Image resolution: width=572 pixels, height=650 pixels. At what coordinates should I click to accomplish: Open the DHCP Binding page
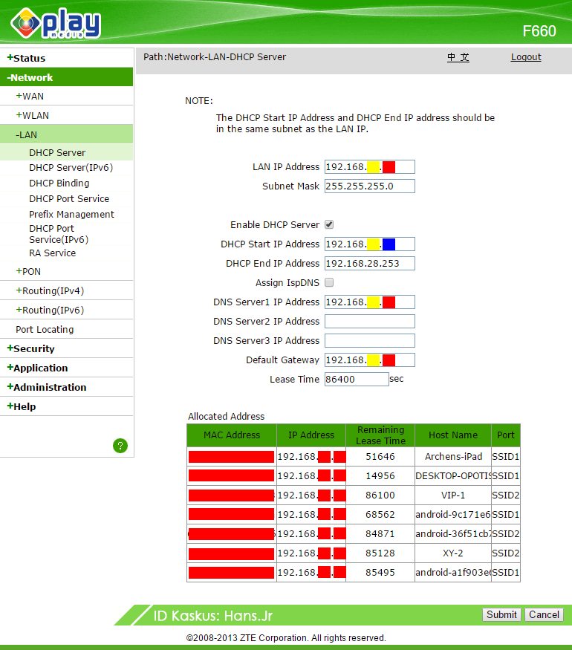(x=59, y=183)
